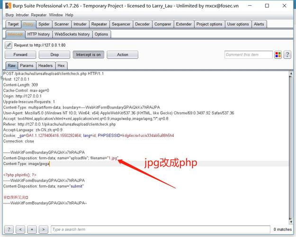The image size is (296, 237).
Task: Switch to the Target tab
Action: click(13, 24)
